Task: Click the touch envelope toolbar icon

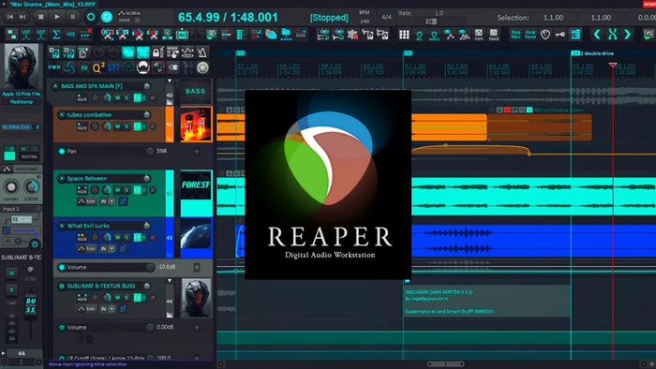Action: pos(494,35)
